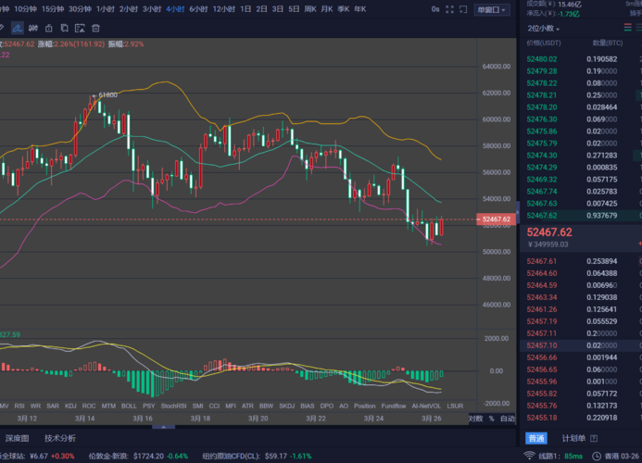Click the copy icon in drawing toolbar
The width and height of the screenshot is (642, 463).
64,30
